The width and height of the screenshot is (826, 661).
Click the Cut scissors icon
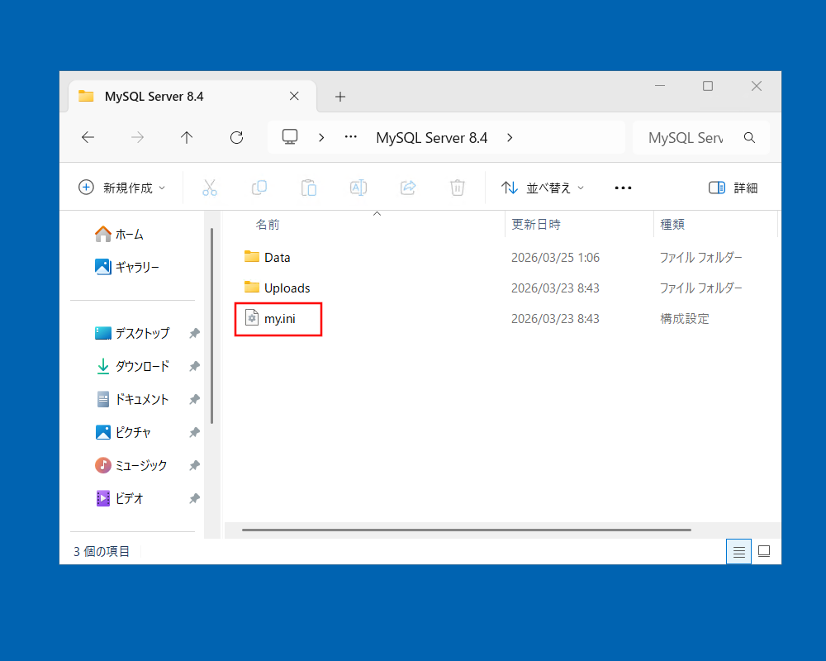(210, 188)
